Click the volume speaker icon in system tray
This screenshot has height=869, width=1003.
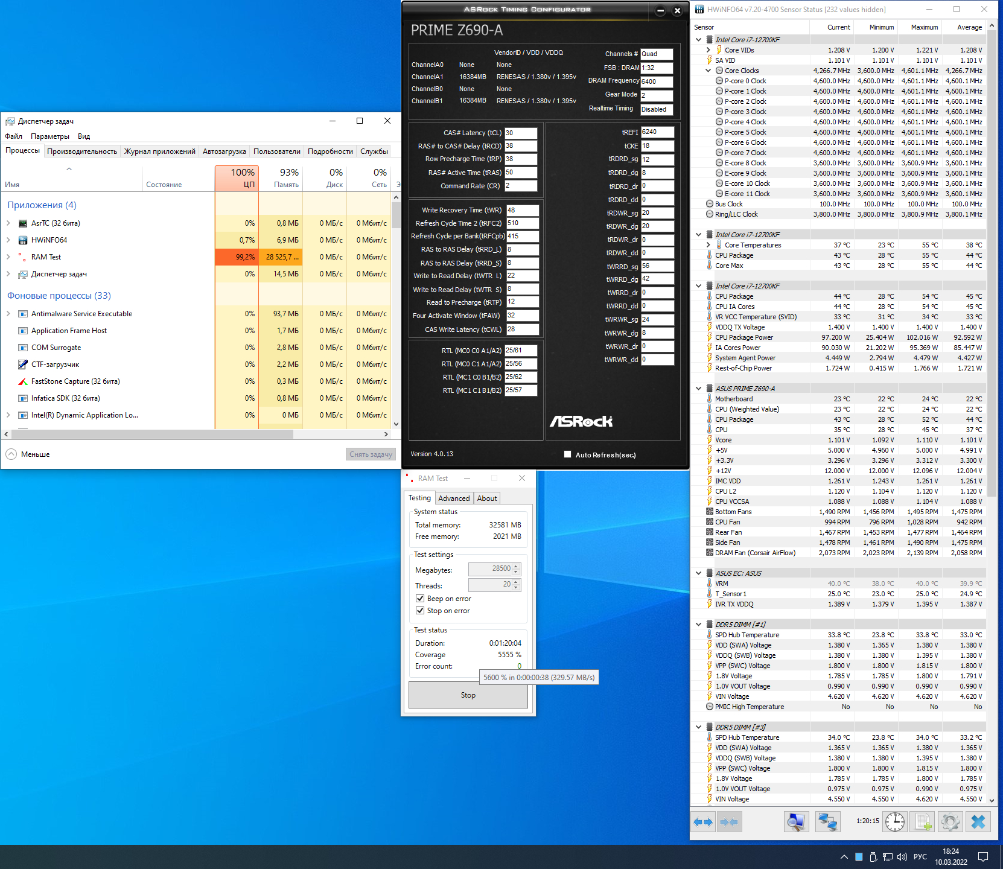[x=902, y=857]
